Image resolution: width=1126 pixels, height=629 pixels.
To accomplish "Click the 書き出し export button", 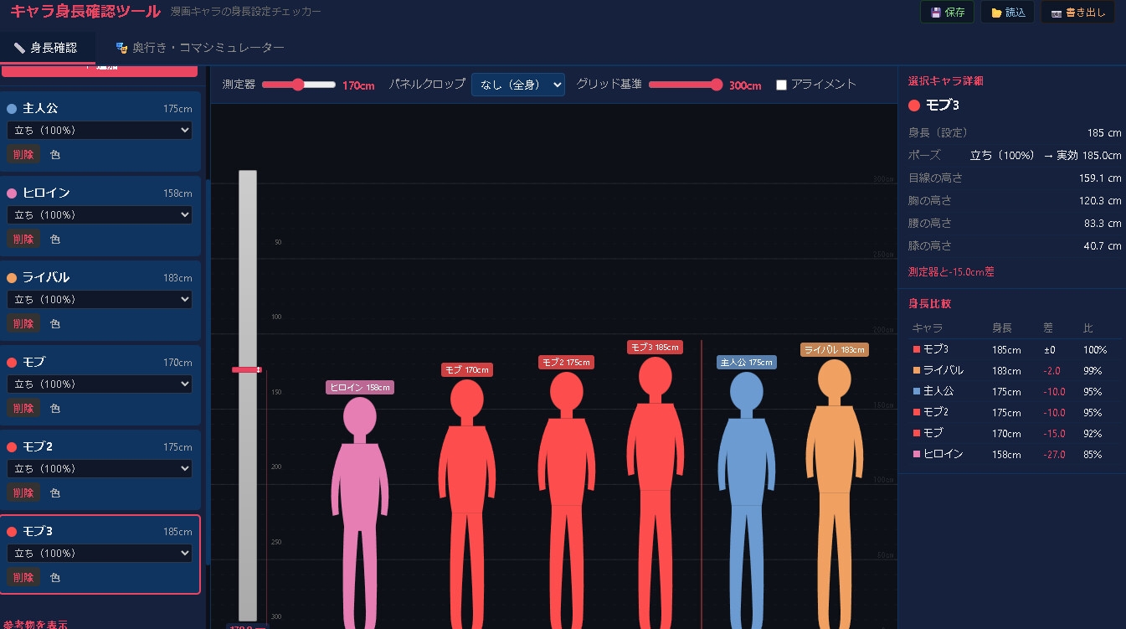I will [x=1077, y=13].
